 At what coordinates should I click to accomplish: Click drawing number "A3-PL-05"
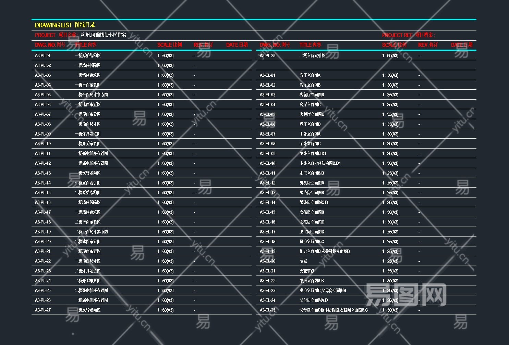tap(43, 95)
